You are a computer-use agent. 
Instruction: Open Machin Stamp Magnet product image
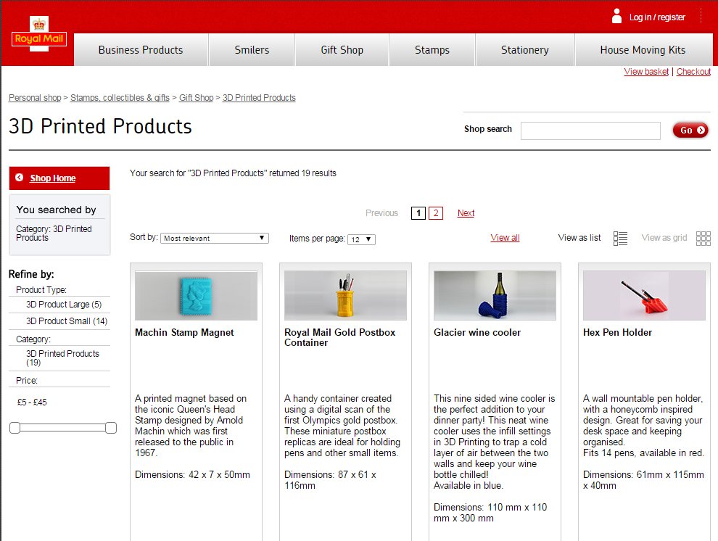[196, 296]
